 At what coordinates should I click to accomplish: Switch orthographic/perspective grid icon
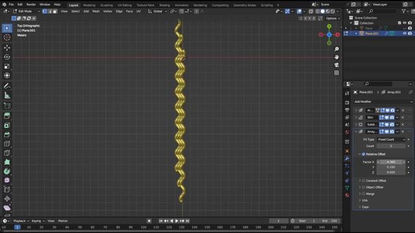click(x=337, y=73)
